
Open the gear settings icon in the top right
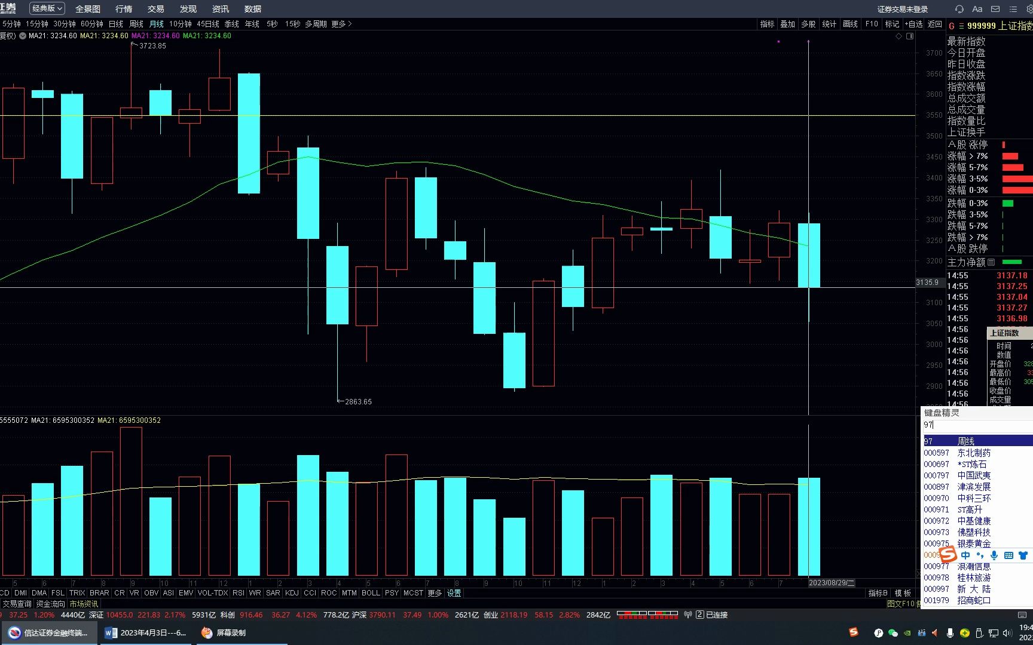[x=1029, y=9]
